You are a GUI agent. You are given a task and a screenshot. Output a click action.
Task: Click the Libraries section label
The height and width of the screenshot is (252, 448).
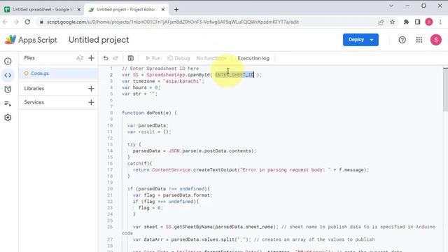34,89
